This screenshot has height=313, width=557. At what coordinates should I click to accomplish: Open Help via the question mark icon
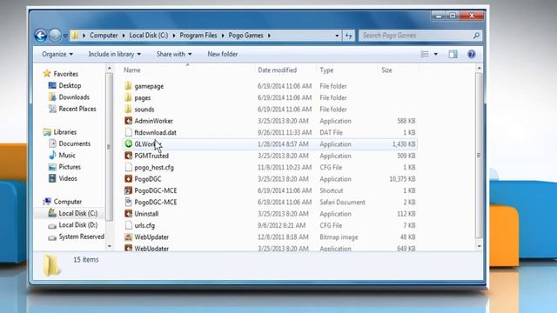coord(472,54)
